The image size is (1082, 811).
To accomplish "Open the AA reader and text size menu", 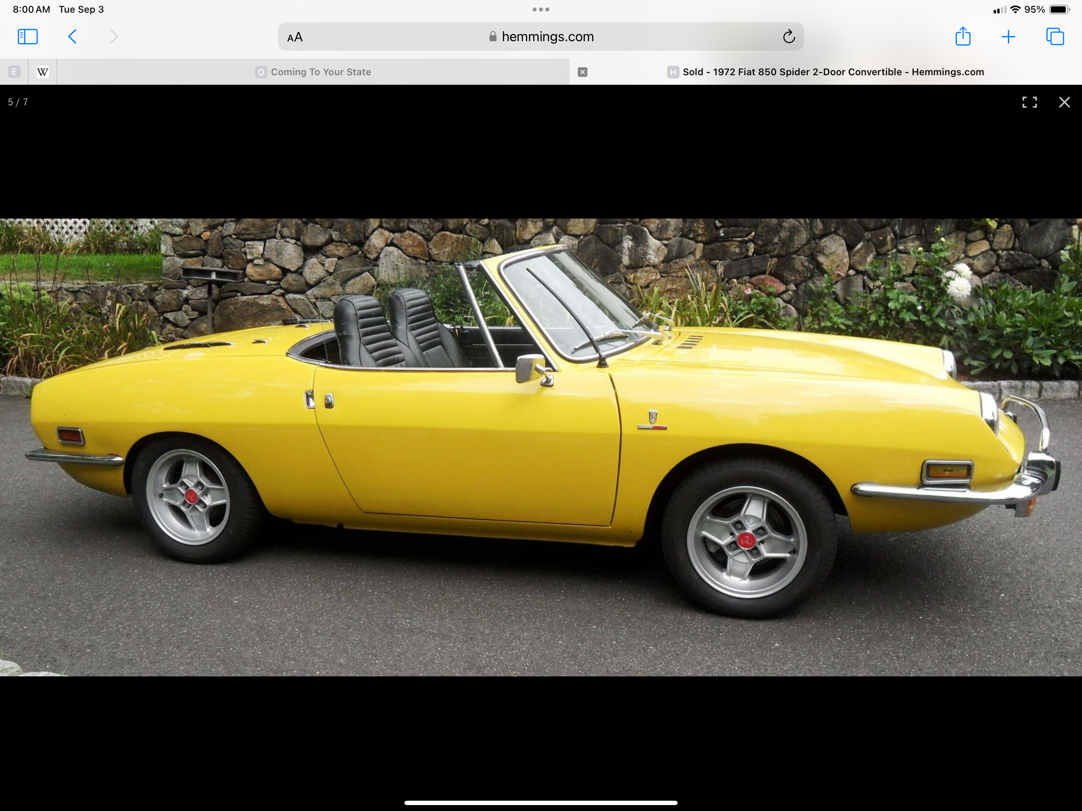I will point(295,37).
